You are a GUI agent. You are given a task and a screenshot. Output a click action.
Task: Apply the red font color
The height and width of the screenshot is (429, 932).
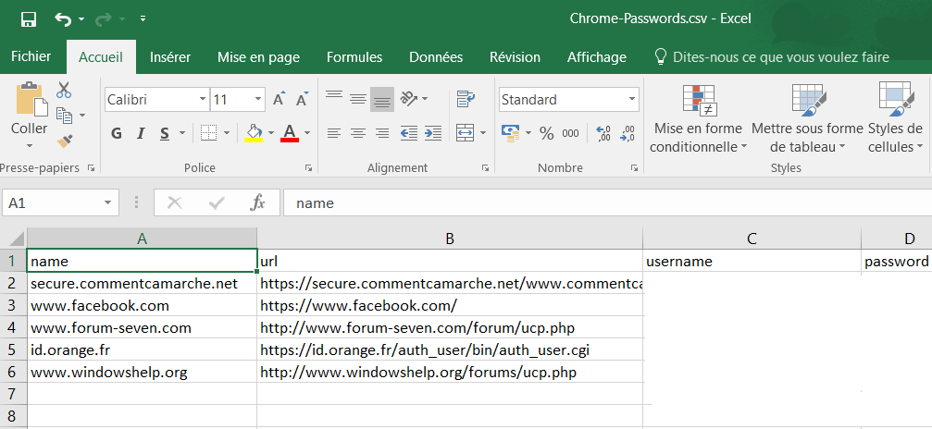point(290,133)
